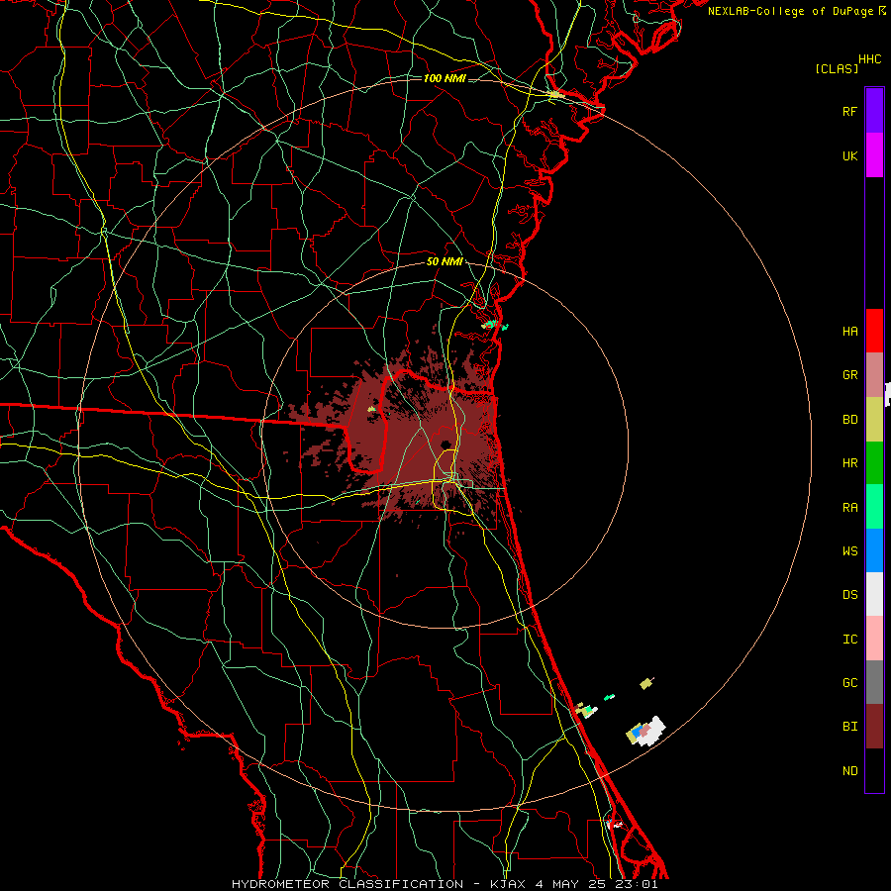Click the RA light-green legend swatch
The height and width of the screenshot is (891, 891).
tap(874, 507)
